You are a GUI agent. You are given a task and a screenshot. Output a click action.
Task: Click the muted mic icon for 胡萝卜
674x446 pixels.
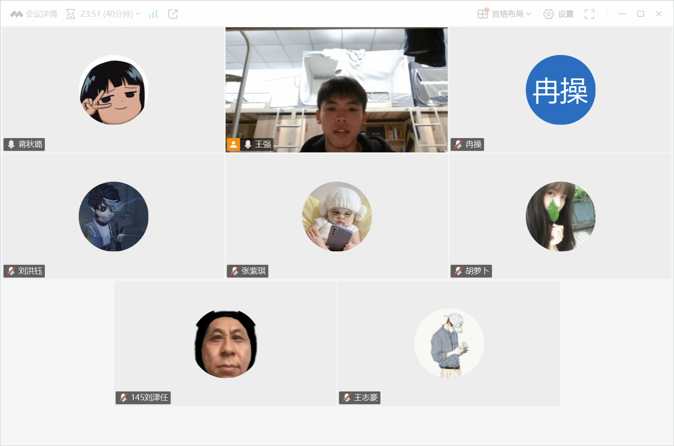click(458, 271)
